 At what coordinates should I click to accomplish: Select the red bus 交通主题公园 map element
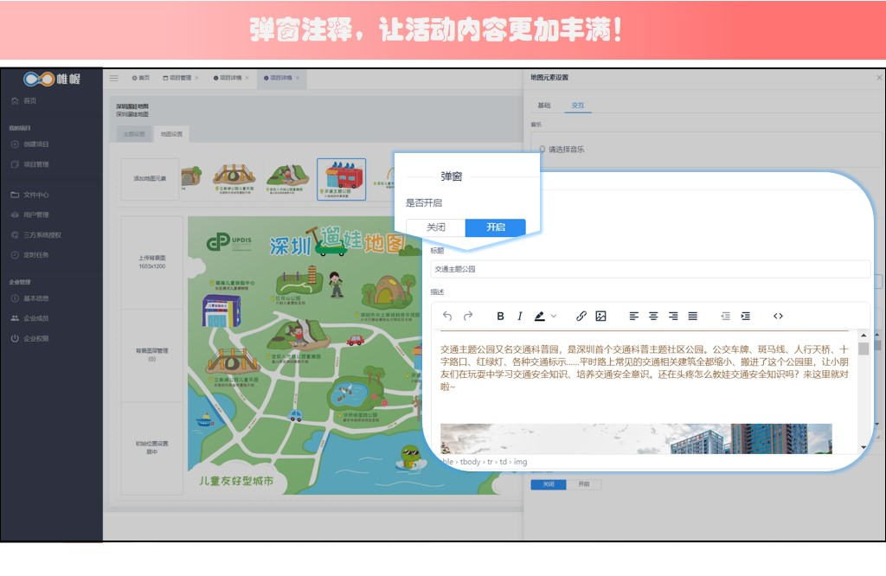pos(341,180)
